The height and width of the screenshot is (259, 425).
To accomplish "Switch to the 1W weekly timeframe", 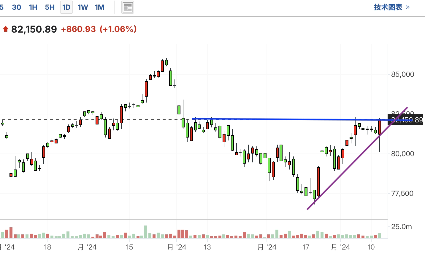I will [x=83, y=7].
